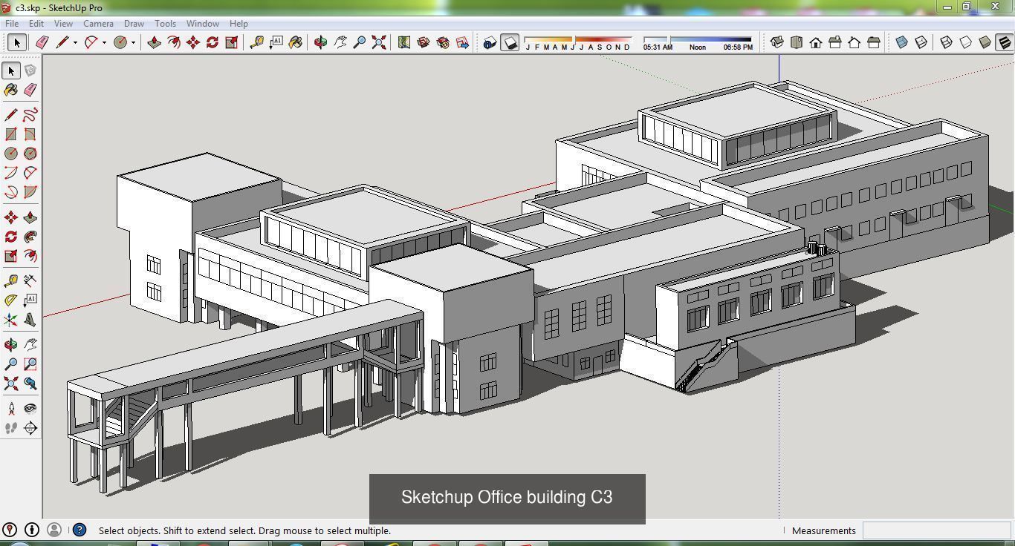Open the Camera menu
Screen dimensions: 1015x546
pyautogui.click(x=98, y=24)
